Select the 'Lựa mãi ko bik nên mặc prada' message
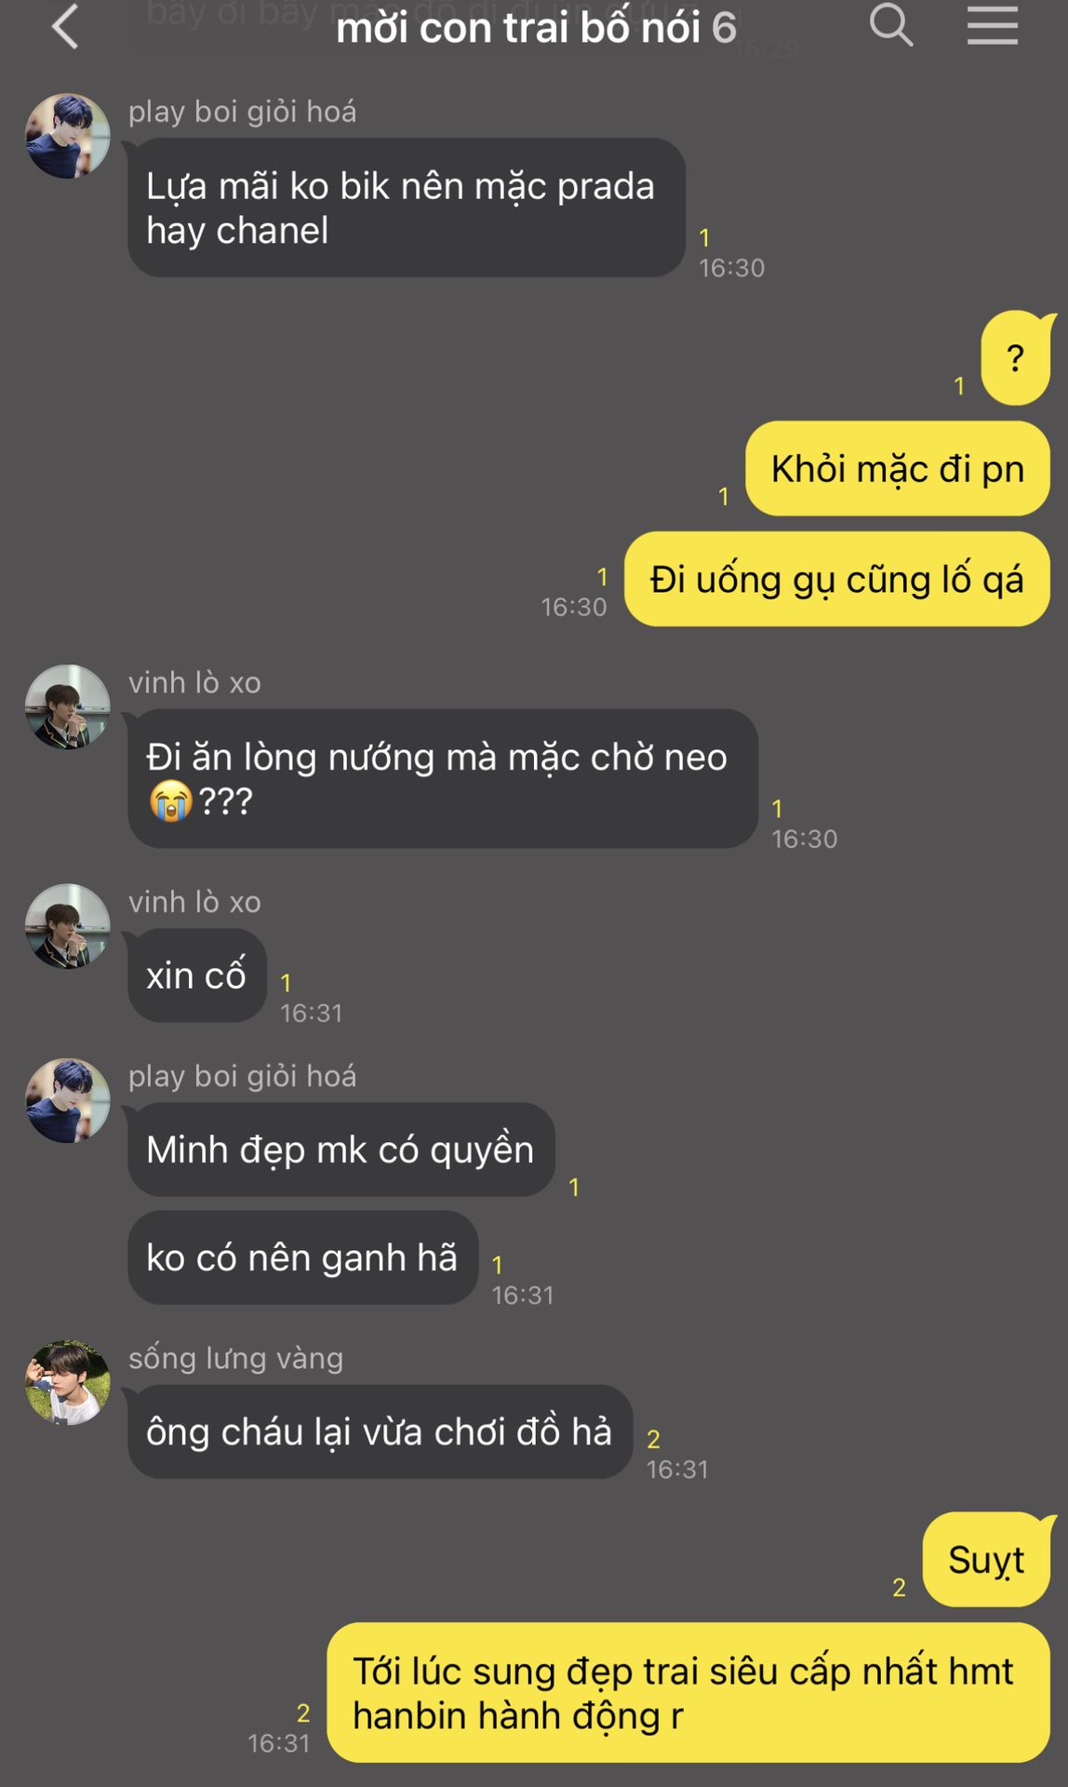 (407, 208)
